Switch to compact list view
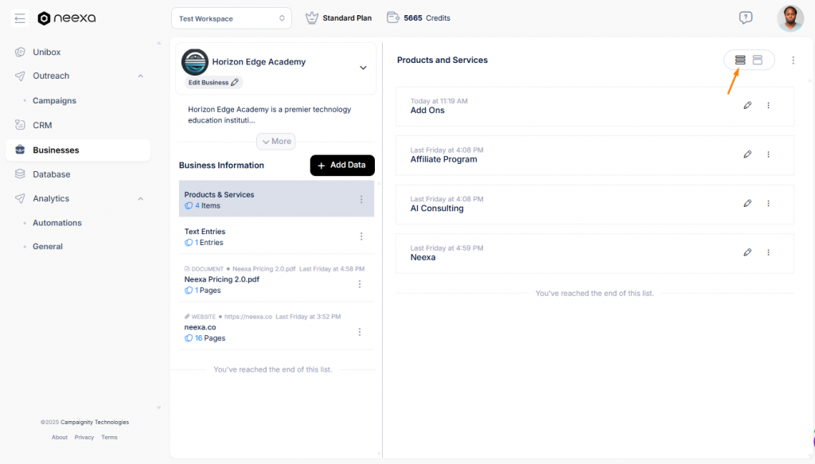The image size is (815, 464). click(739, 60)
